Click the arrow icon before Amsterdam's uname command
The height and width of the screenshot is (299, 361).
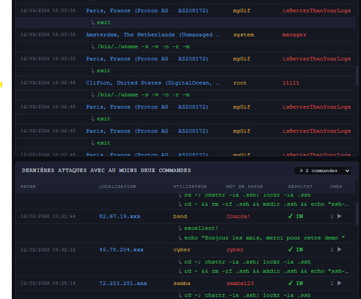[x=93, y=46]
